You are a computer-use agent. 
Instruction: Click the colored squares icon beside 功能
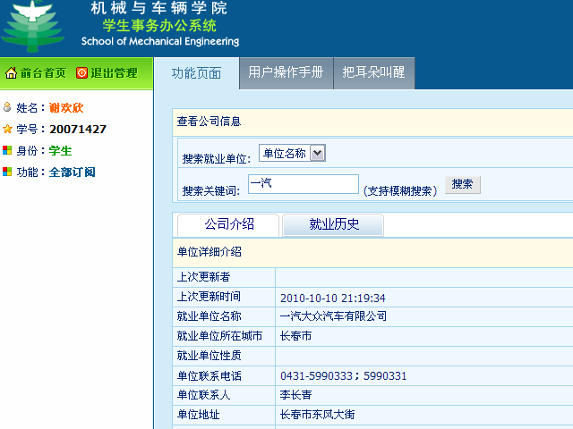(x=8, y=172)
